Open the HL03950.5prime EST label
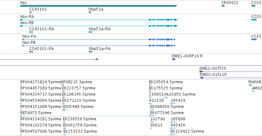Viewport: 262px width, 136px height. coord(180,94)
